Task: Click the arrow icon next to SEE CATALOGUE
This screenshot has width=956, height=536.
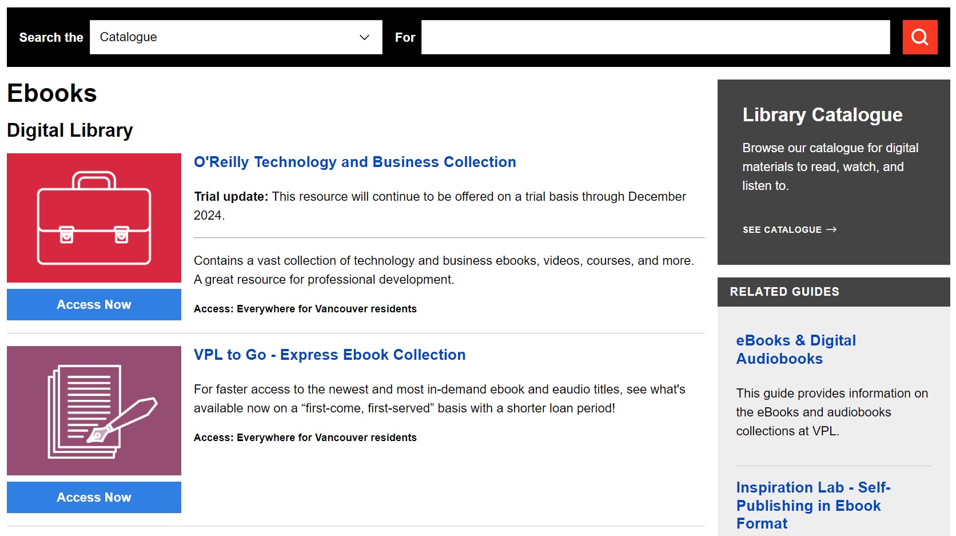Action: click(832, 229)
